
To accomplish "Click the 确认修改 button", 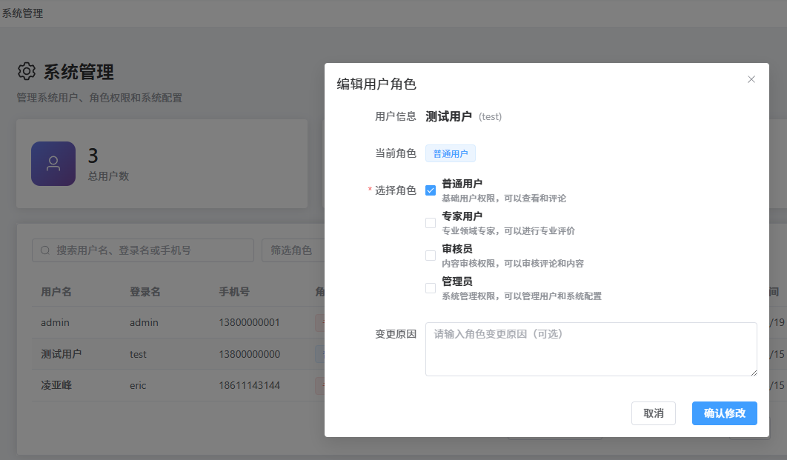I will tap(724, 413).
